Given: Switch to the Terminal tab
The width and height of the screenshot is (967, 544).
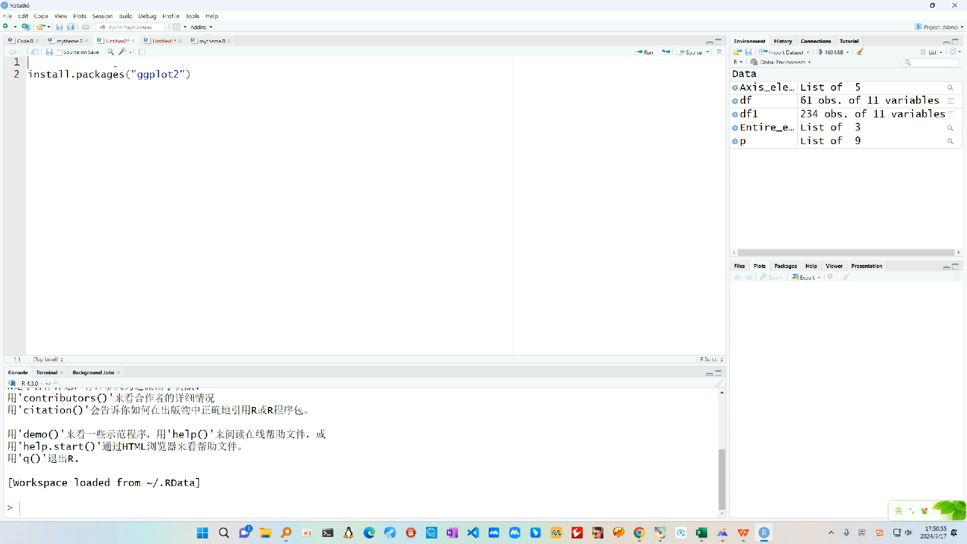Looking at the screenshot, I should click(46, 373).
